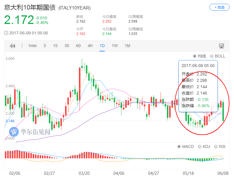This screenshot has height=180, width=234.
Task: Select the 60 minute timeframe
Action: tap(78, 46)
